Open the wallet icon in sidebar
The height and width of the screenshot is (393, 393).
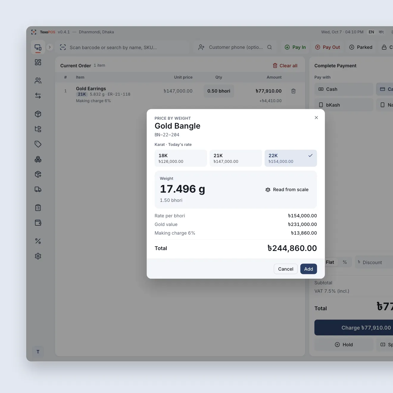38,223
